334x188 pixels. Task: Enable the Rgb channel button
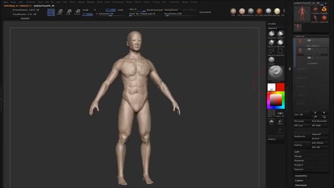[87, 15]
